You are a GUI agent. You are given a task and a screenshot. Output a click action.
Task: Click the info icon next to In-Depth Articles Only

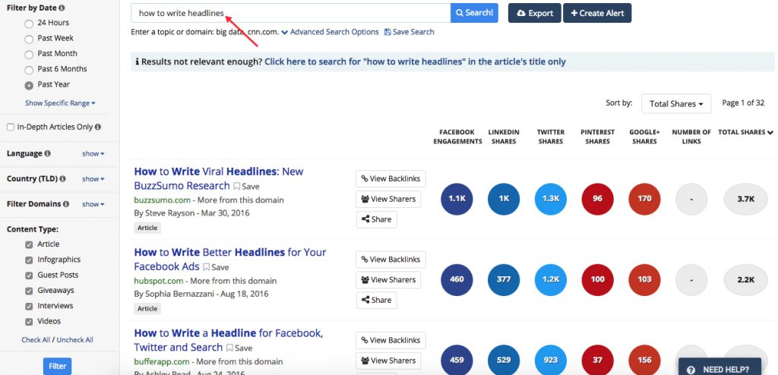[98, 127]
